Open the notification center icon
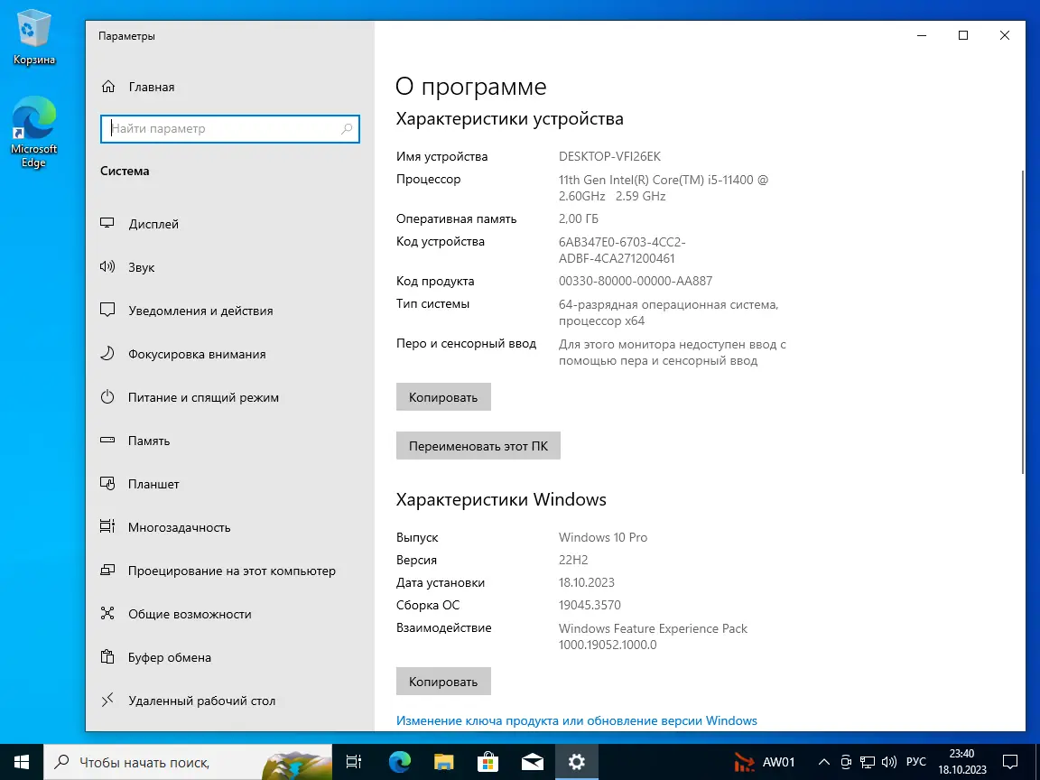Image resolution: width=1040 pixels, height=780 pixels. tap(1009, 762)
